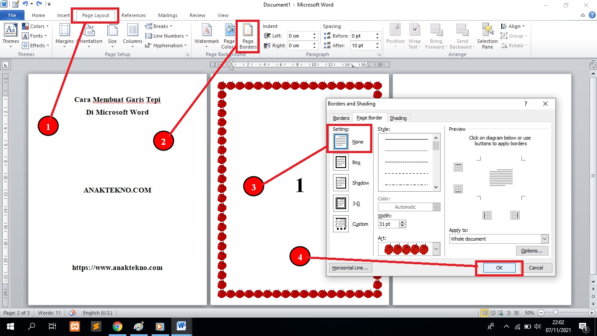Adjust the zoom slider handle
Screen dimensions: 597x336
click(x=555, y=313)
